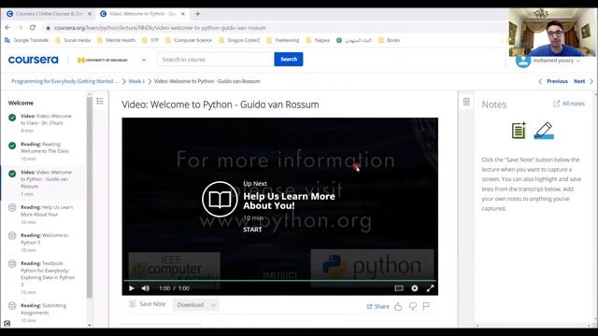Go back with browser back arrow
598x336 pixels.
(x=7, y=27)
